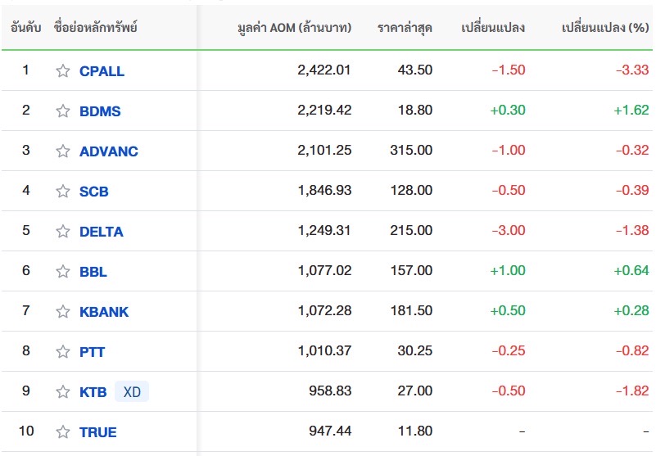
Task: Add BDMS to favorites with star
Action: (63, 111)
